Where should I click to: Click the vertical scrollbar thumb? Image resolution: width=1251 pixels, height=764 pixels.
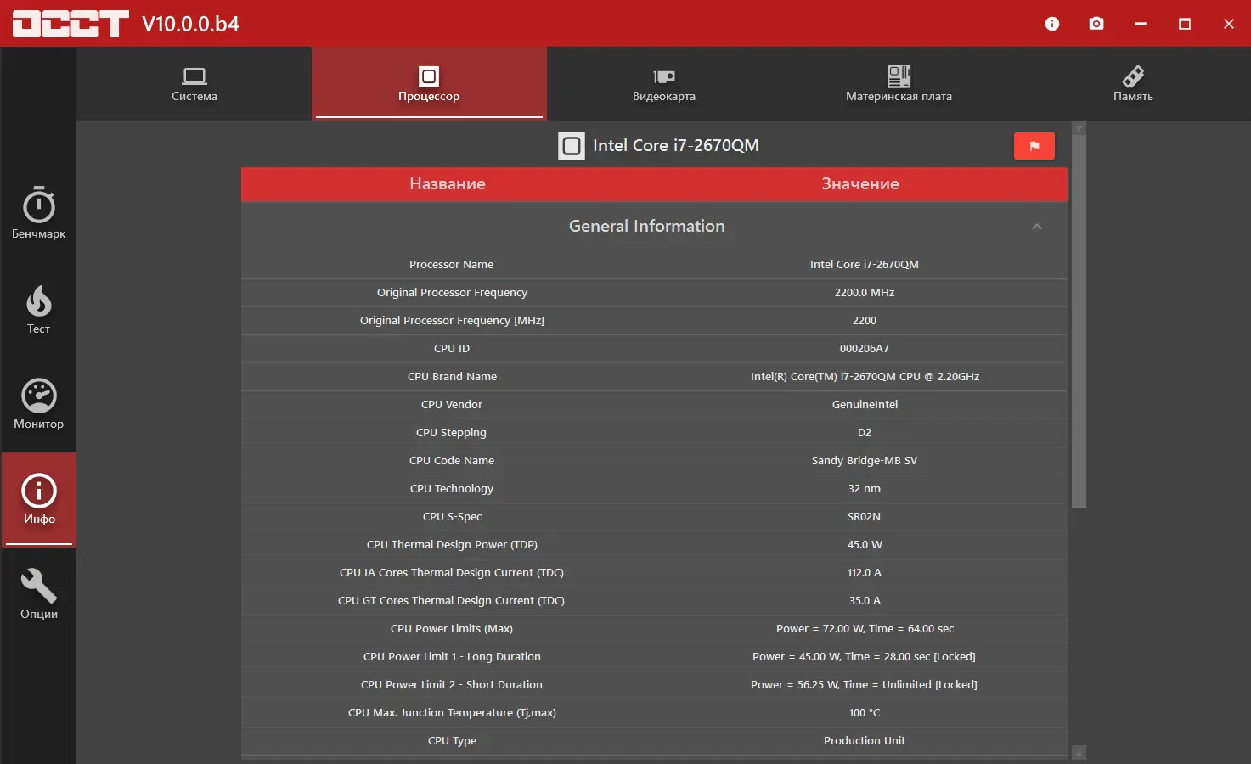1079,321
